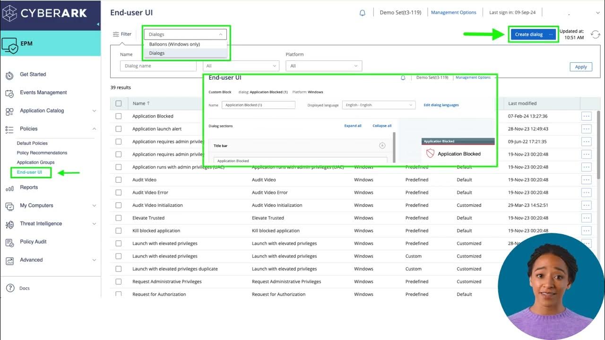Open the Get Started sidebar icon
The height and width of the screenshot is (340, 605).
click(x=9, y=76)
